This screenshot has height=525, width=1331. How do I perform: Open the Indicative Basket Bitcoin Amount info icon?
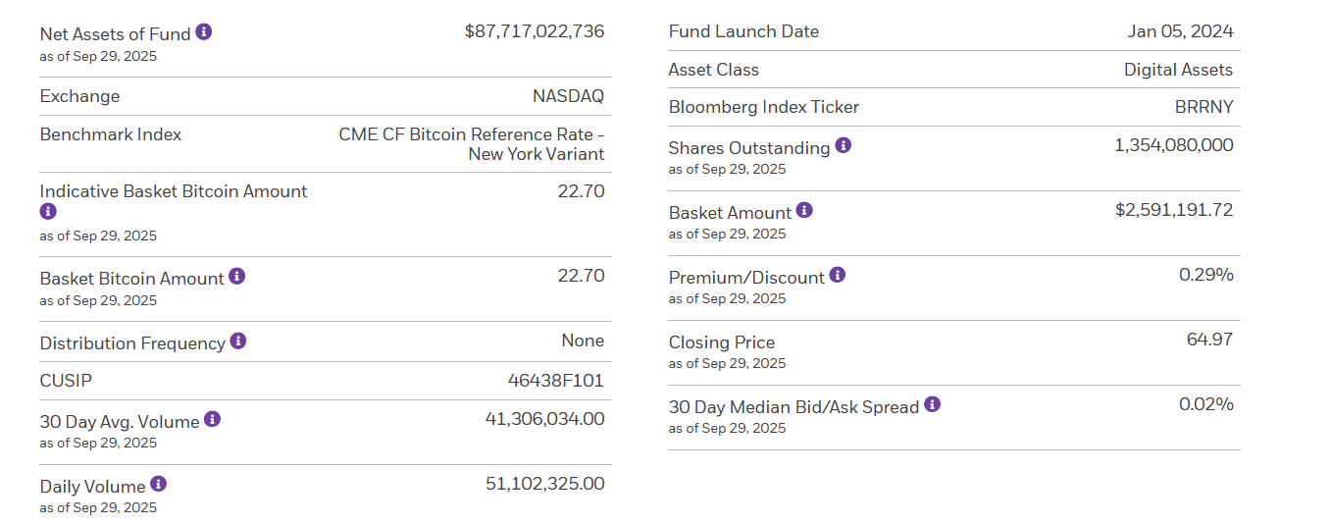[48, 211]
